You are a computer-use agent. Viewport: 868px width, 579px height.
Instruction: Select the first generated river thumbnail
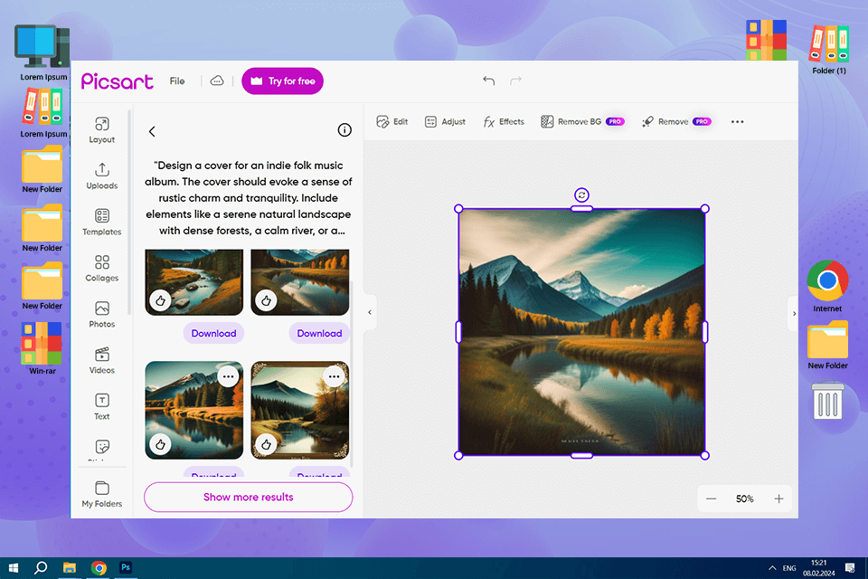(x=193, y=281)
